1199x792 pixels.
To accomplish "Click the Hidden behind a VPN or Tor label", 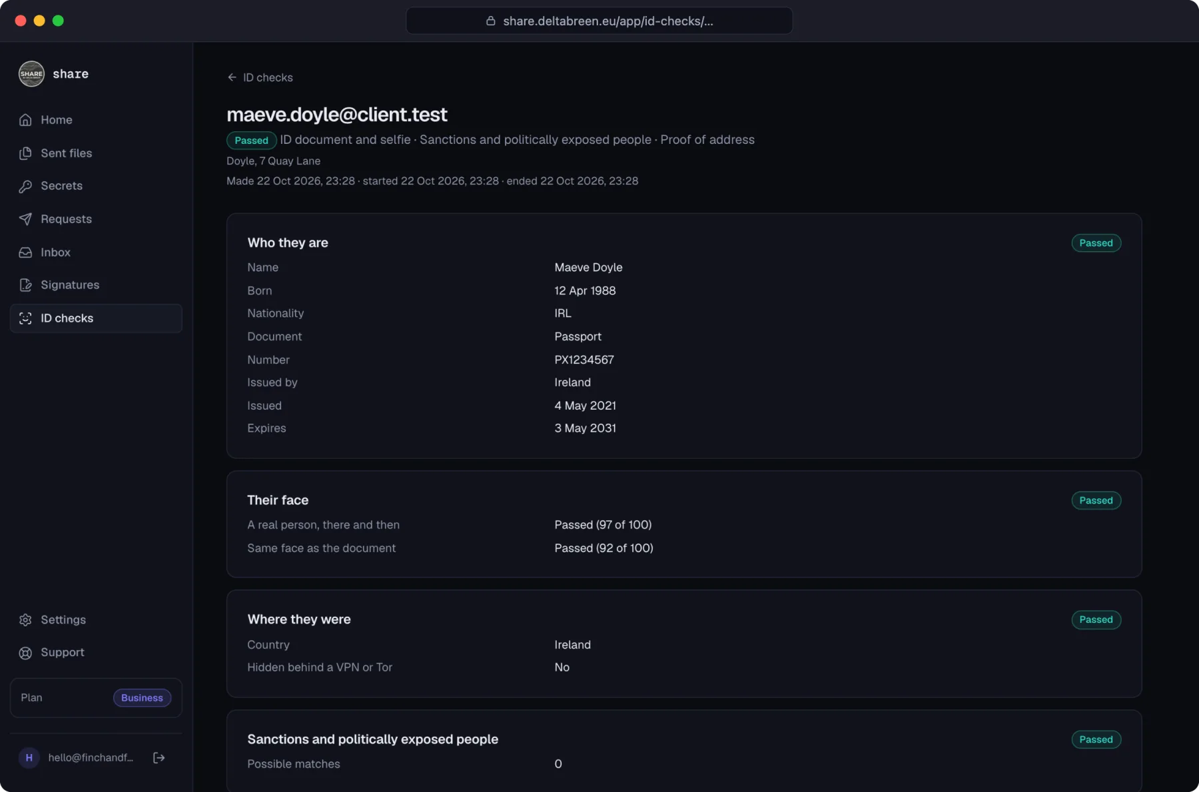I will pyautogui.click(x=320, y=667).
